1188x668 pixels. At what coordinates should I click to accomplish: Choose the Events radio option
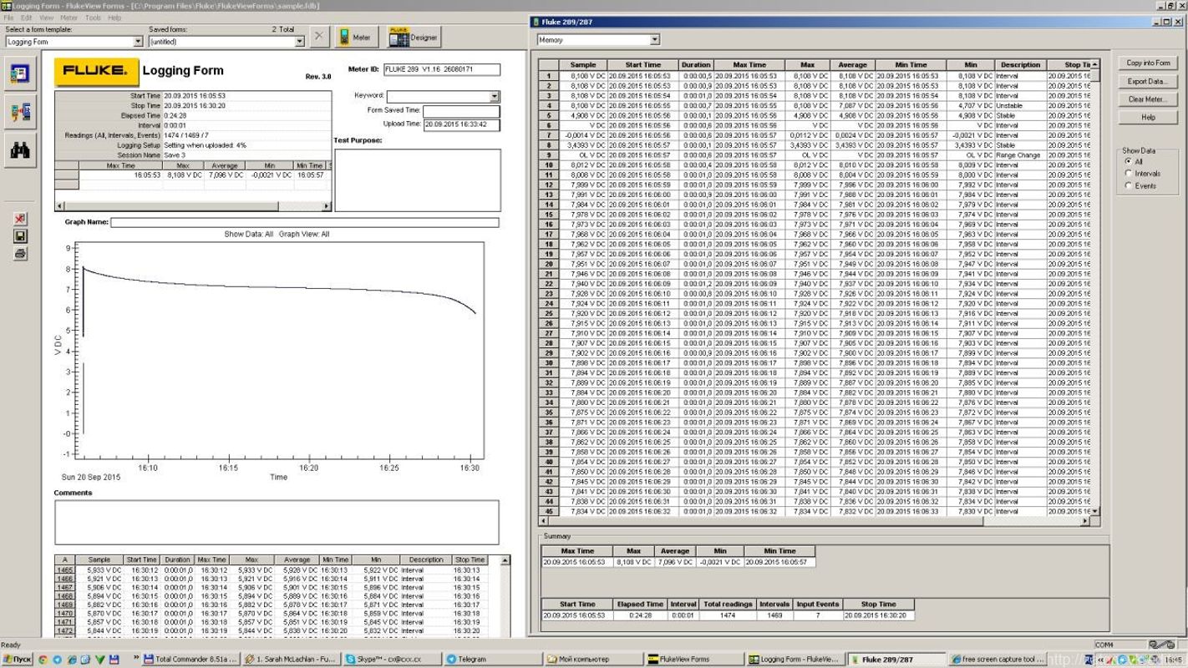tap(1128, 185)
